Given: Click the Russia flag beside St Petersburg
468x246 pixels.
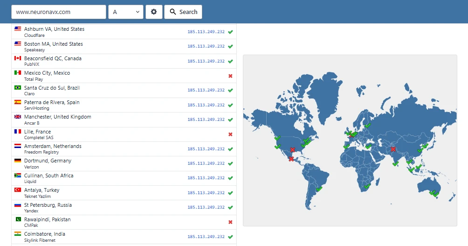Looking at the screenshot, I should [18, 205].
